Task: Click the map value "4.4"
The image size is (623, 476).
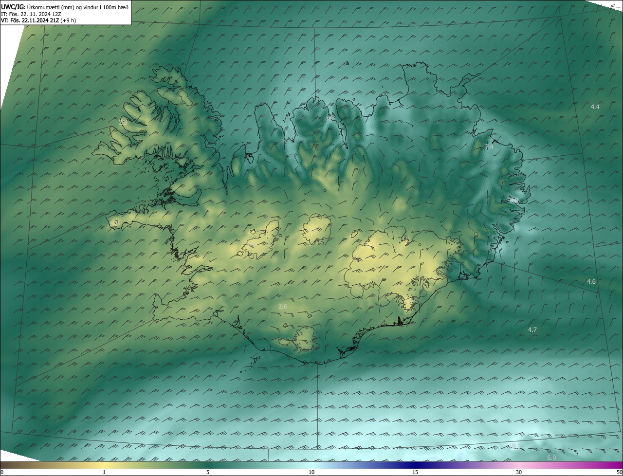Action: pos(595,107)
